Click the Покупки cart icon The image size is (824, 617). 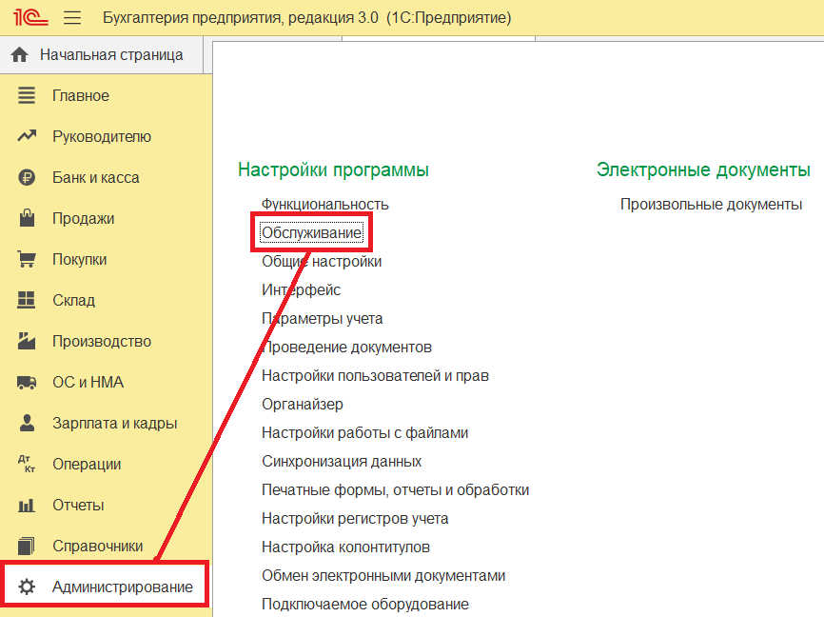27,259
